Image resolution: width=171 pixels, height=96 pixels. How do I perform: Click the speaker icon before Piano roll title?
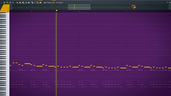coord(45,2)
